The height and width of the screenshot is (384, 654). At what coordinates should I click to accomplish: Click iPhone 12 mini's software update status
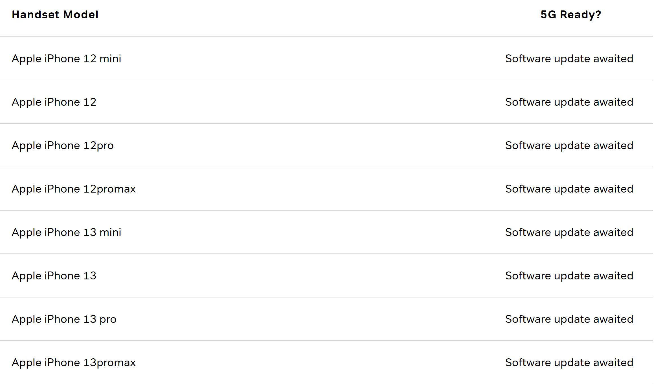569,59
